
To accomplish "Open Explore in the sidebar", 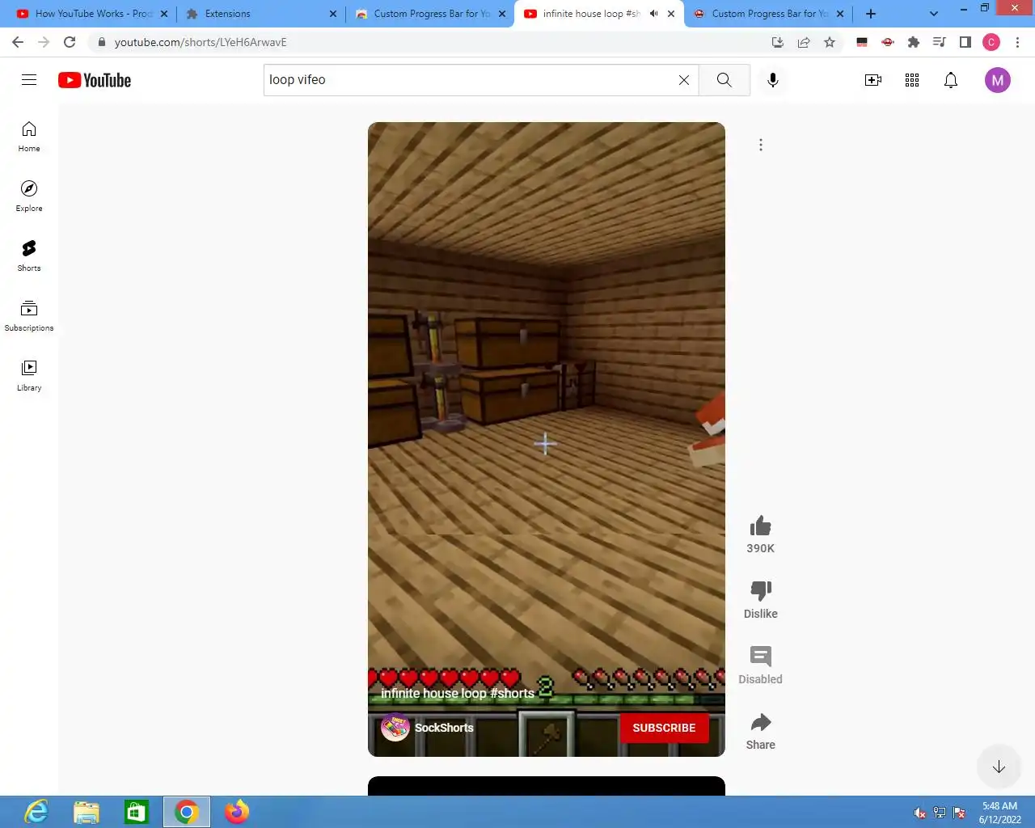I will pos(29,196).
